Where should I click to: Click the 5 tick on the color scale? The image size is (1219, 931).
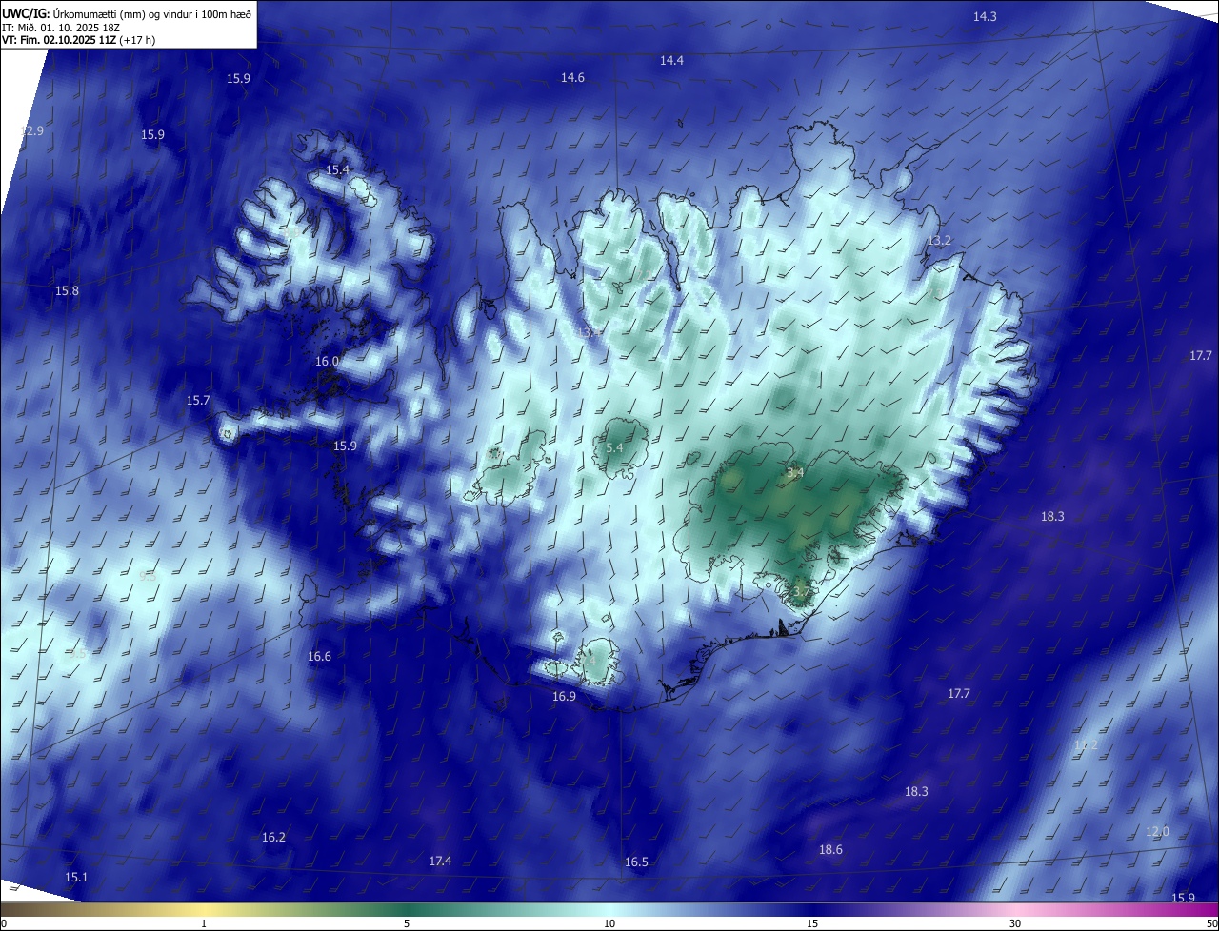pyautogui.click(x=407, y=923)
